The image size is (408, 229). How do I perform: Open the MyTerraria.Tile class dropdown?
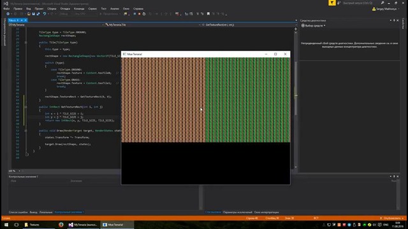[153, 25]
